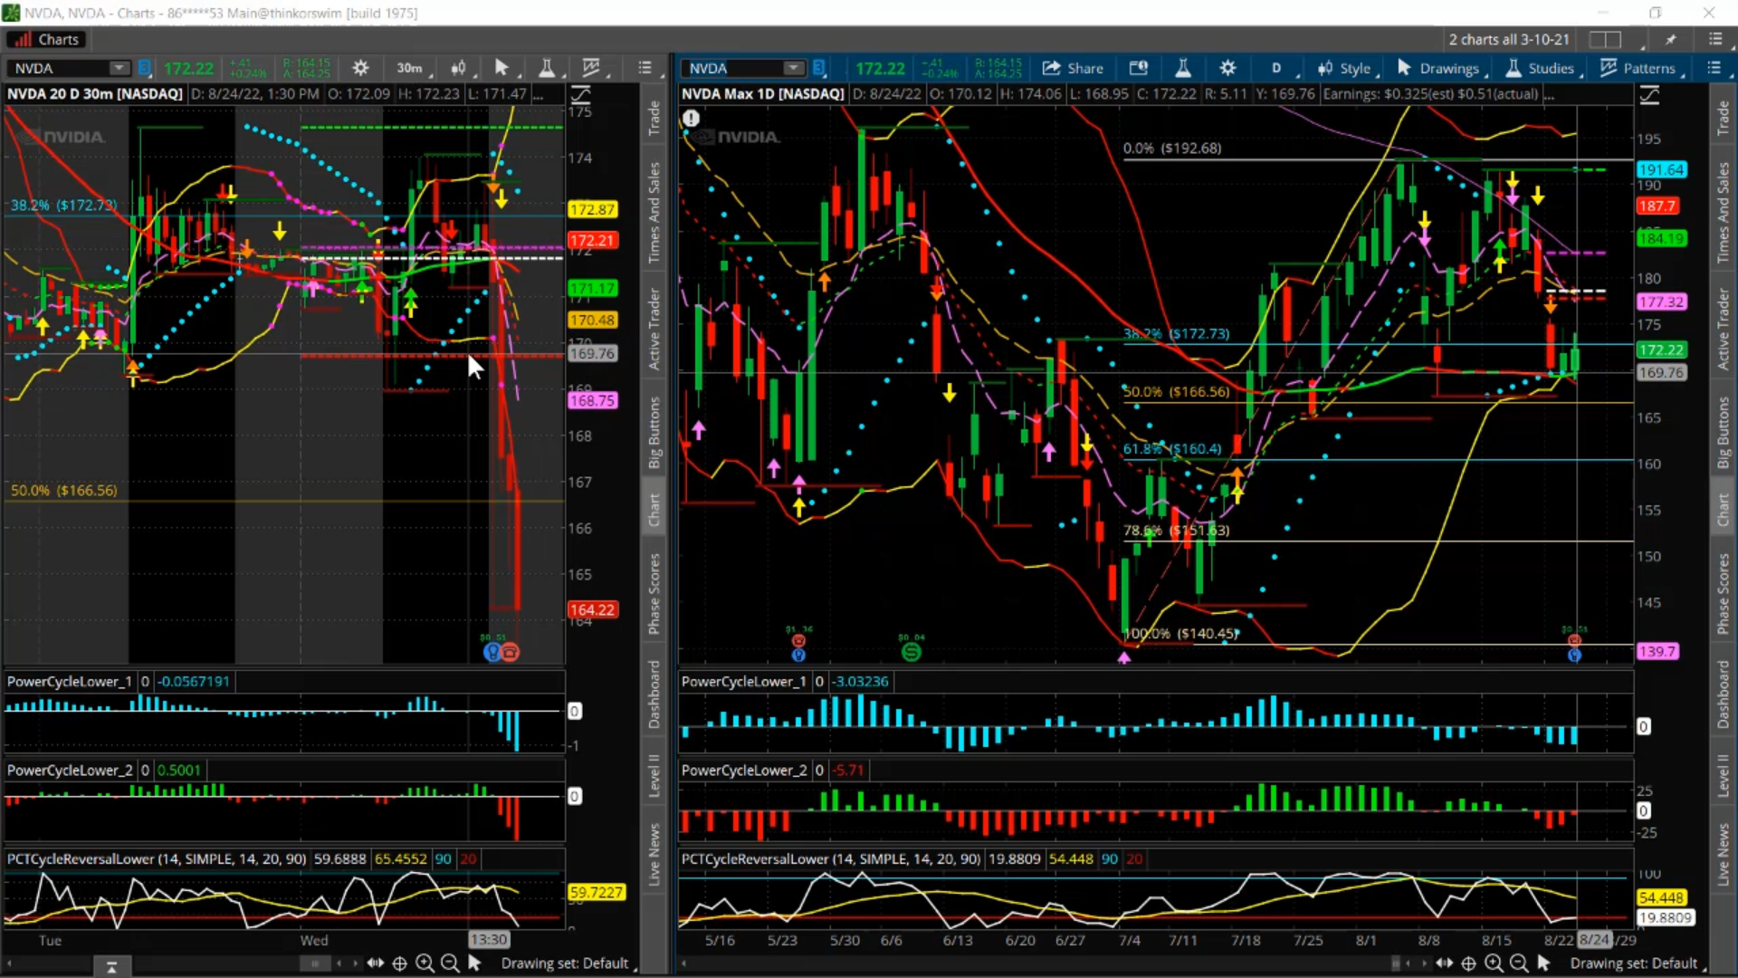
Task: Open left chart Drawing set: Default menu
Action: tap(568, 964)
